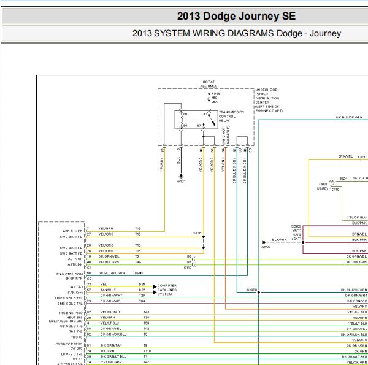368x365 pixels.
Task: Click the T38 circuit code
Action: [146, 318]
